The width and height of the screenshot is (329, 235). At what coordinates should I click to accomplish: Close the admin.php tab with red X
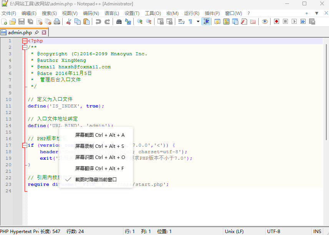[x=44, y=33]
